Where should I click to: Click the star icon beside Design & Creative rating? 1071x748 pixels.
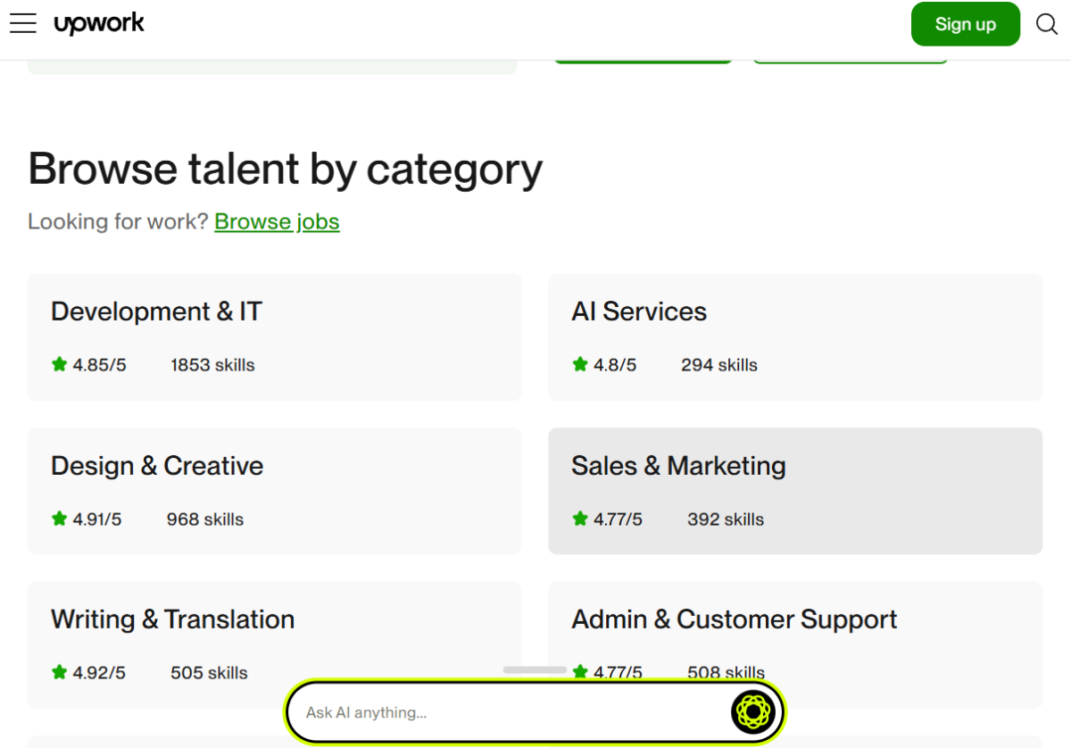pos(59,519)
